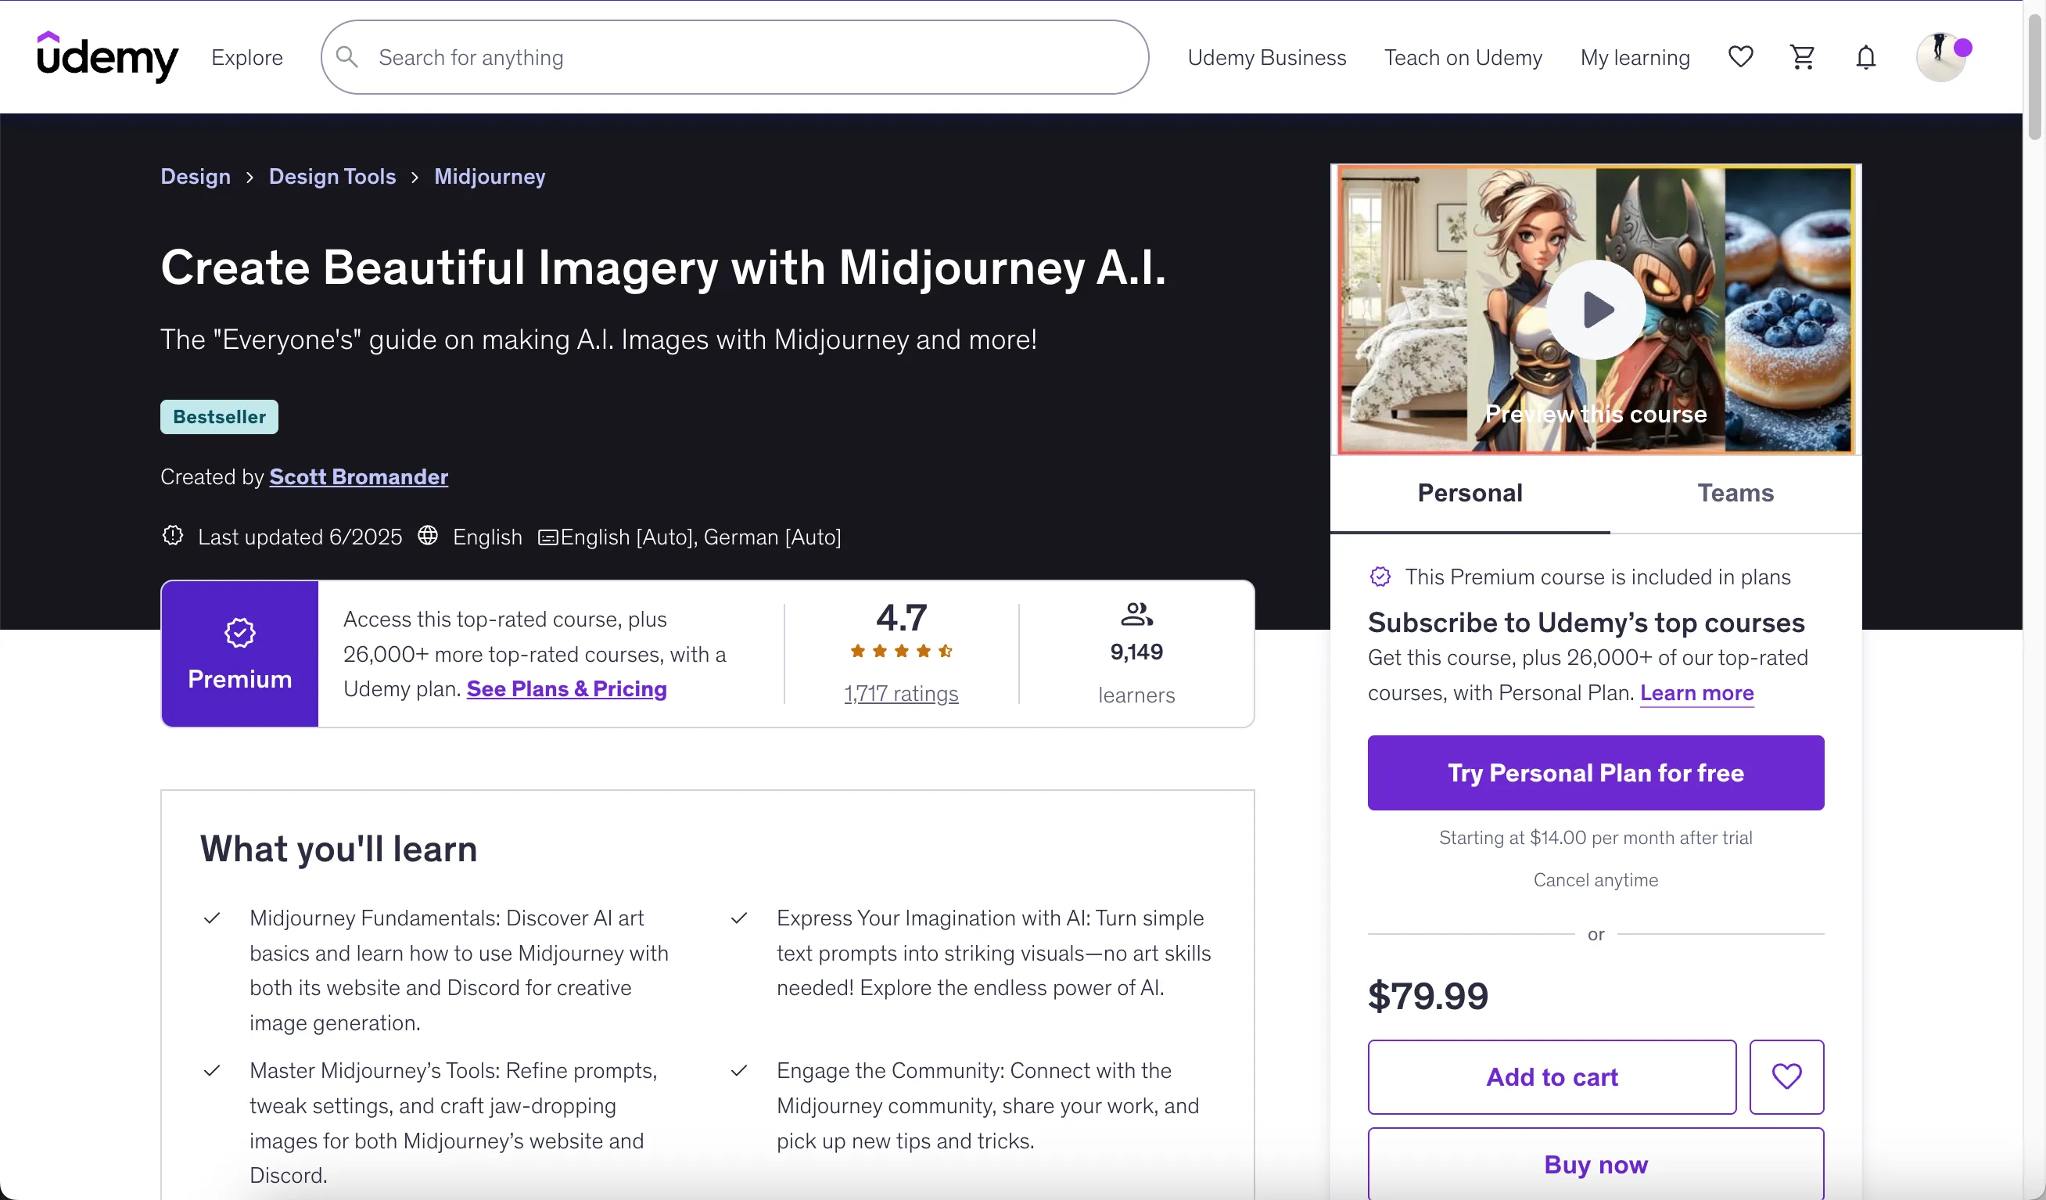Image resolution: width=2046 pixels, height=1200 pixels.
Task: Click the Add to cart button
Action: pyautogui.click(x=1552, y=1076)
